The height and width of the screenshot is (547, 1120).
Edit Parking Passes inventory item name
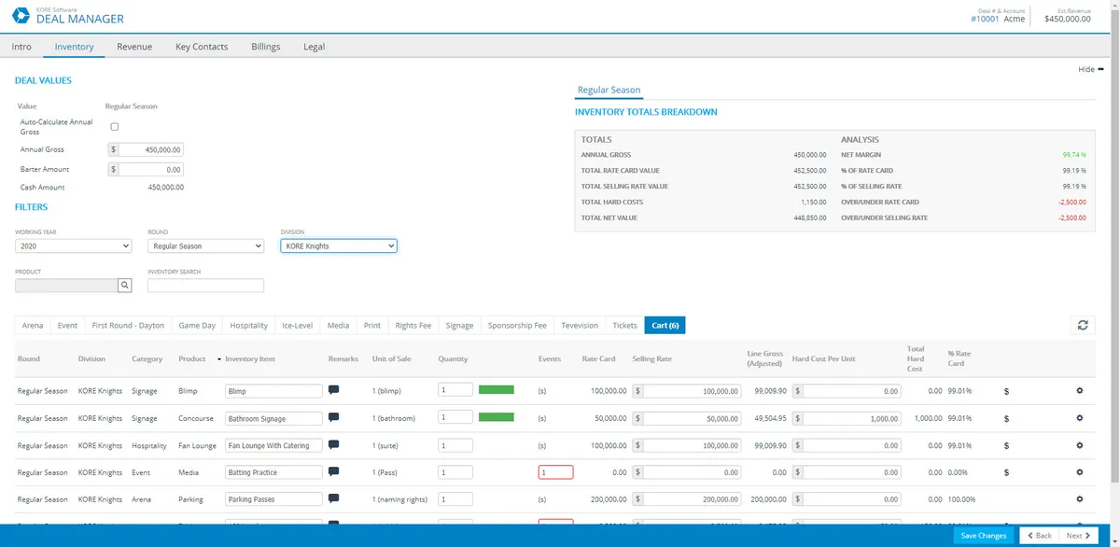coord(273,499)
